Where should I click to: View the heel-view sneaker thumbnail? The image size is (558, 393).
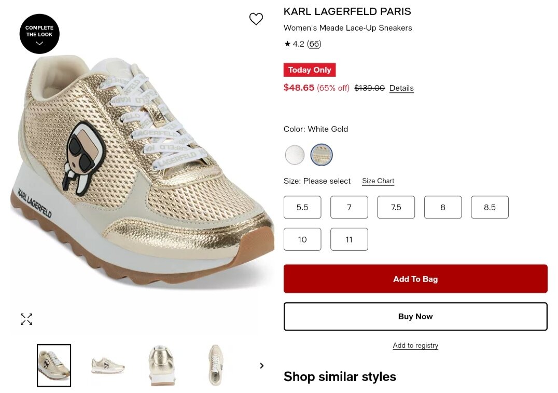click(x=162, y=365)
